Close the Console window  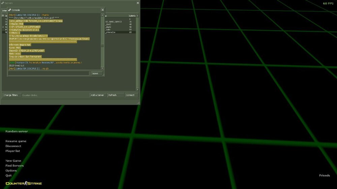[x=102, y=10]
